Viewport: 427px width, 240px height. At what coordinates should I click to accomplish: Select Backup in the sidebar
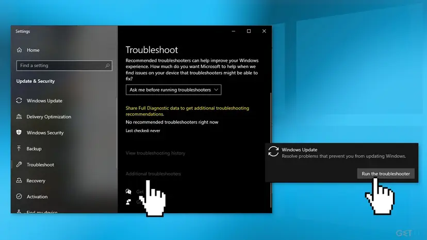point(34,148)
